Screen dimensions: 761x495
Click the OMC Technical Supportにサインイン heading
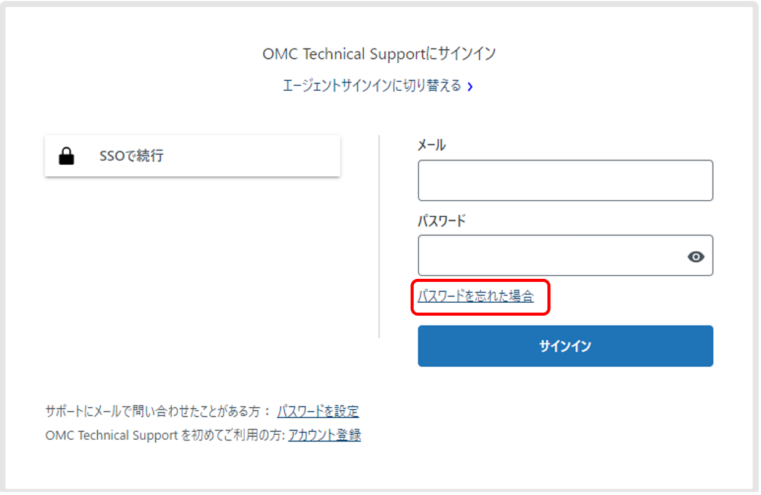tap(379, 54)
